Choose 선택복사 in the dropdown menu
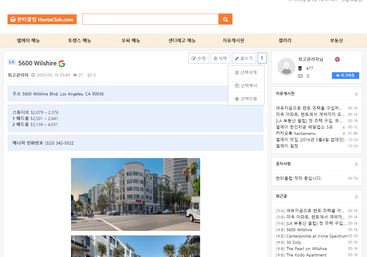This screenshot has width=367, height=257. (x=246, y=85)
